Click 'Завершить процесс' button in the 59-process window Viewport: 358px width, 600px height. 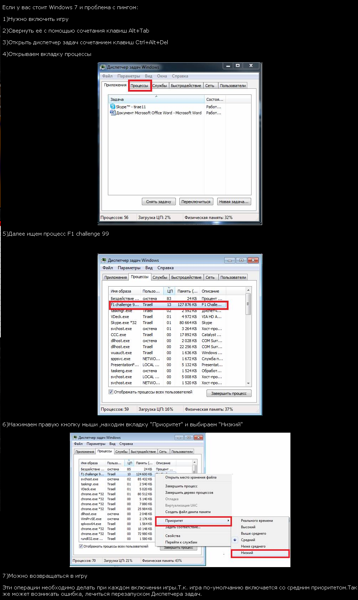229,393
